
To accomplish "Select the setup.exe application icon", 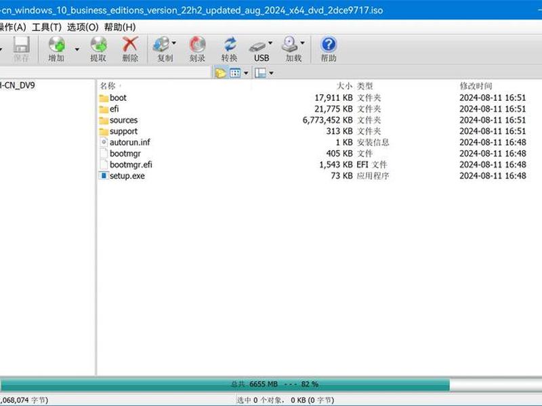I will (104, 175).
